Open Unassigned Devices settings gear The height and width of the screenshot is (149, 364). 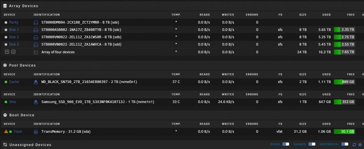[x=360, y=145]
